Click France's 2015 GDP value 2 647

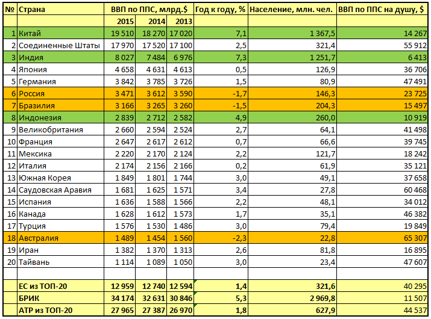[120, 141]
